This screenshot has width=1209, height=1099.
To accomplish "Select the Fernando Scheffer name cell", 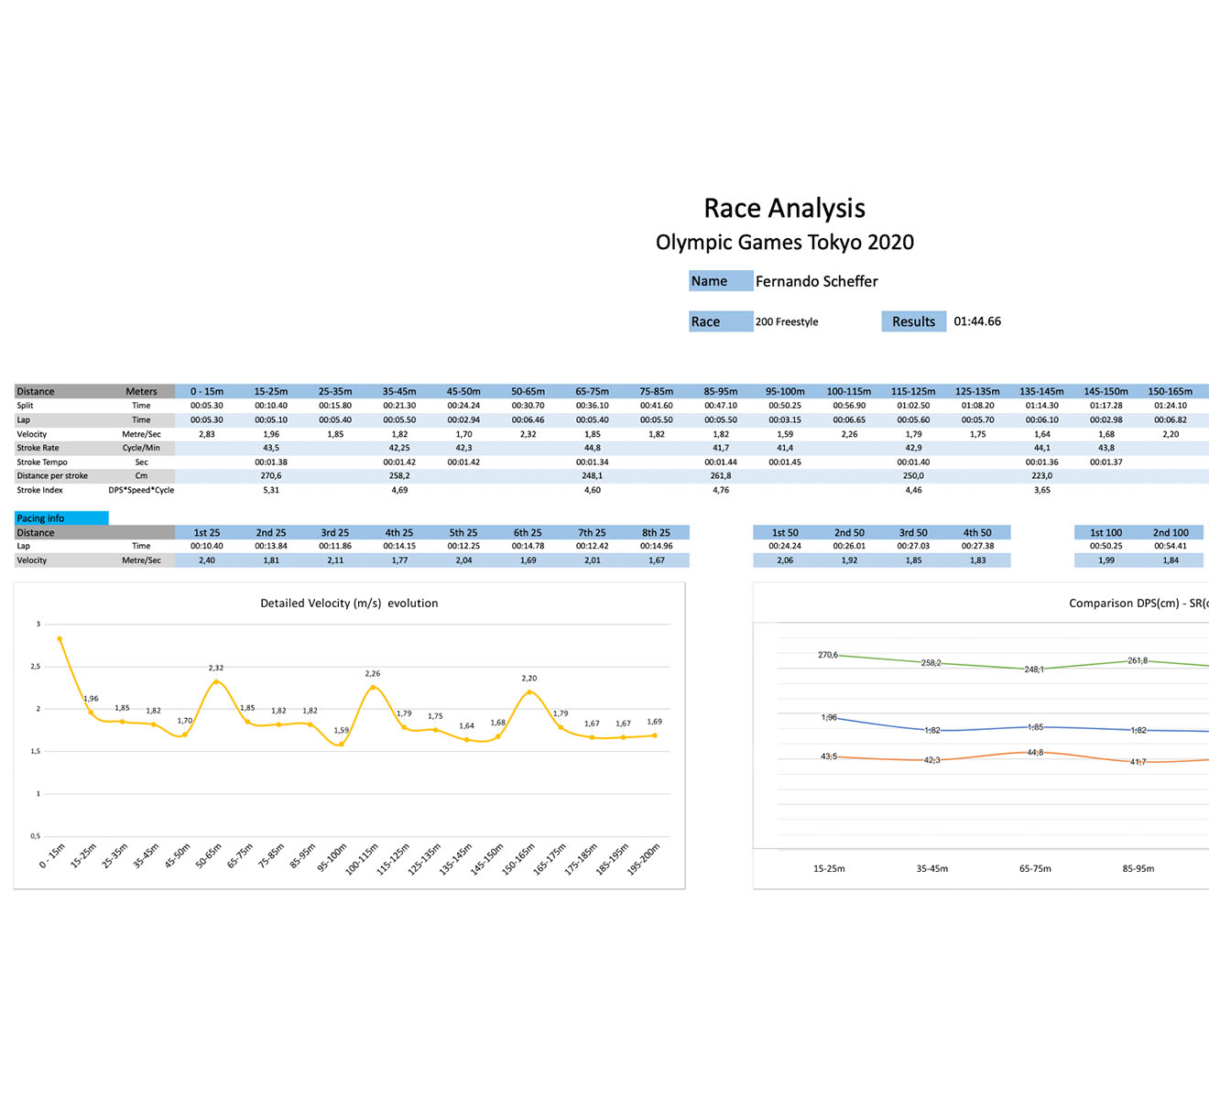I will (816, 281).
